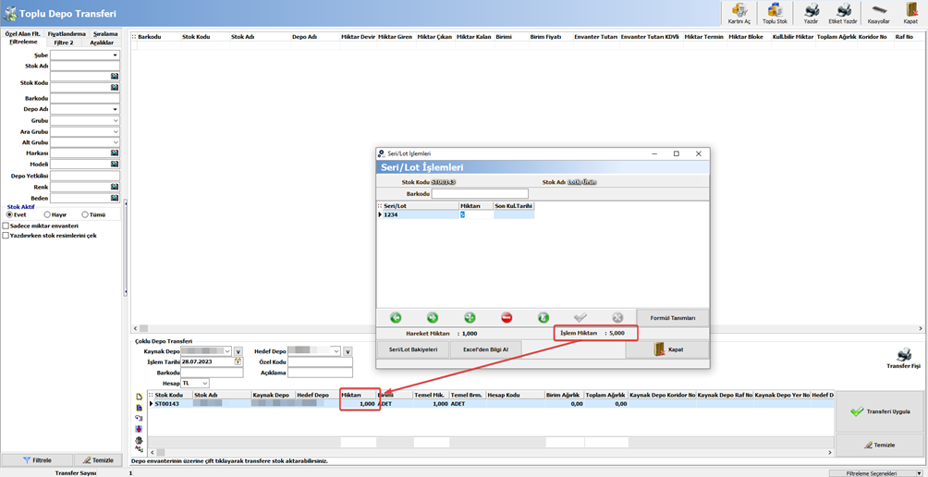Image resolution: width=928 pixels, height=477 pixels.
Task: Switch to Özel Alan Flt. tab
Action: (x=22, y=33)
